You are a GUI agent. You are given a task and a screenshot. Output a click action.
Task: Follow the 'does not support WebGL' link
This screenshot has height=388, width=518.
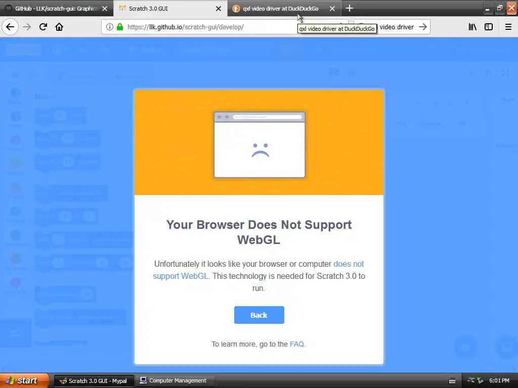258,270
